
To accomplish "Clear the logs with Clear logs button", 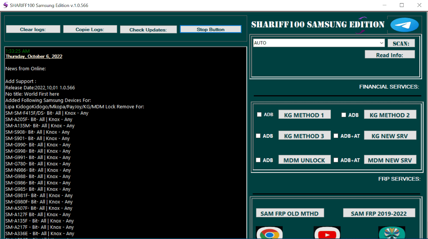I will tap(33, 29).
